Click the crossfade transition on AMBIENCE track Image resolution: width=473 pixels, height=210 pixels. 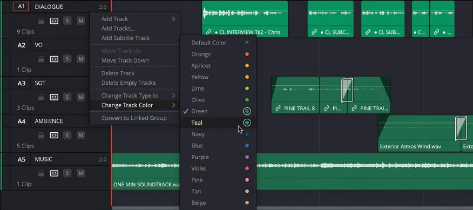461,128
